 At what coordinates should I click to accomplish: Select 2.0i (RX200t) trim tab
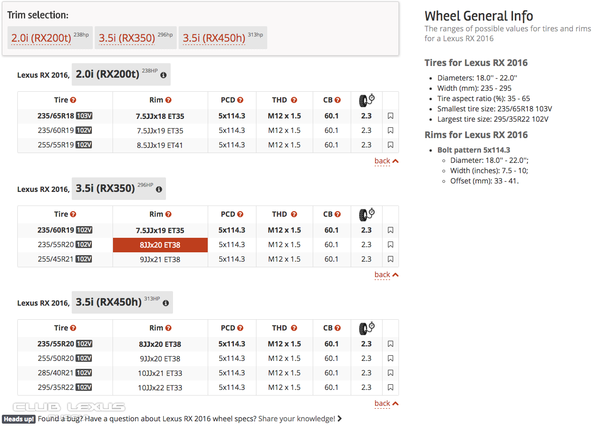click(x=41, y=38)
